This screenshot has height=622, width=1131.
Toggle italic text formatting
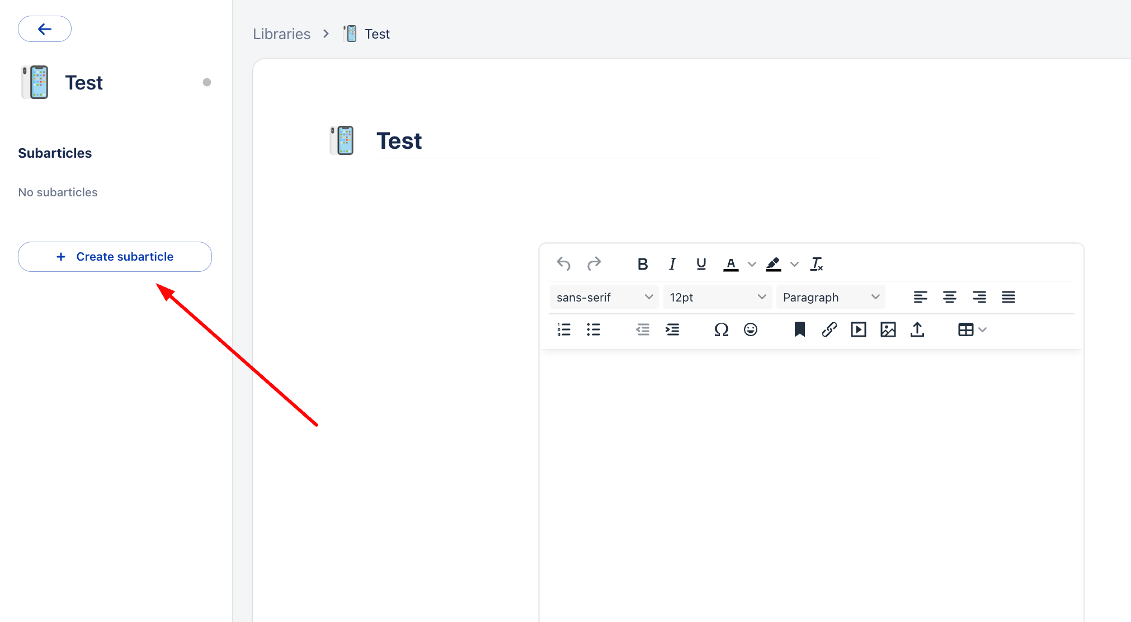pyautogui.click(x=672, y=264)
